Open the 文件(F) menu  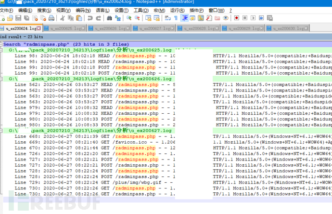tap(7, 11)
